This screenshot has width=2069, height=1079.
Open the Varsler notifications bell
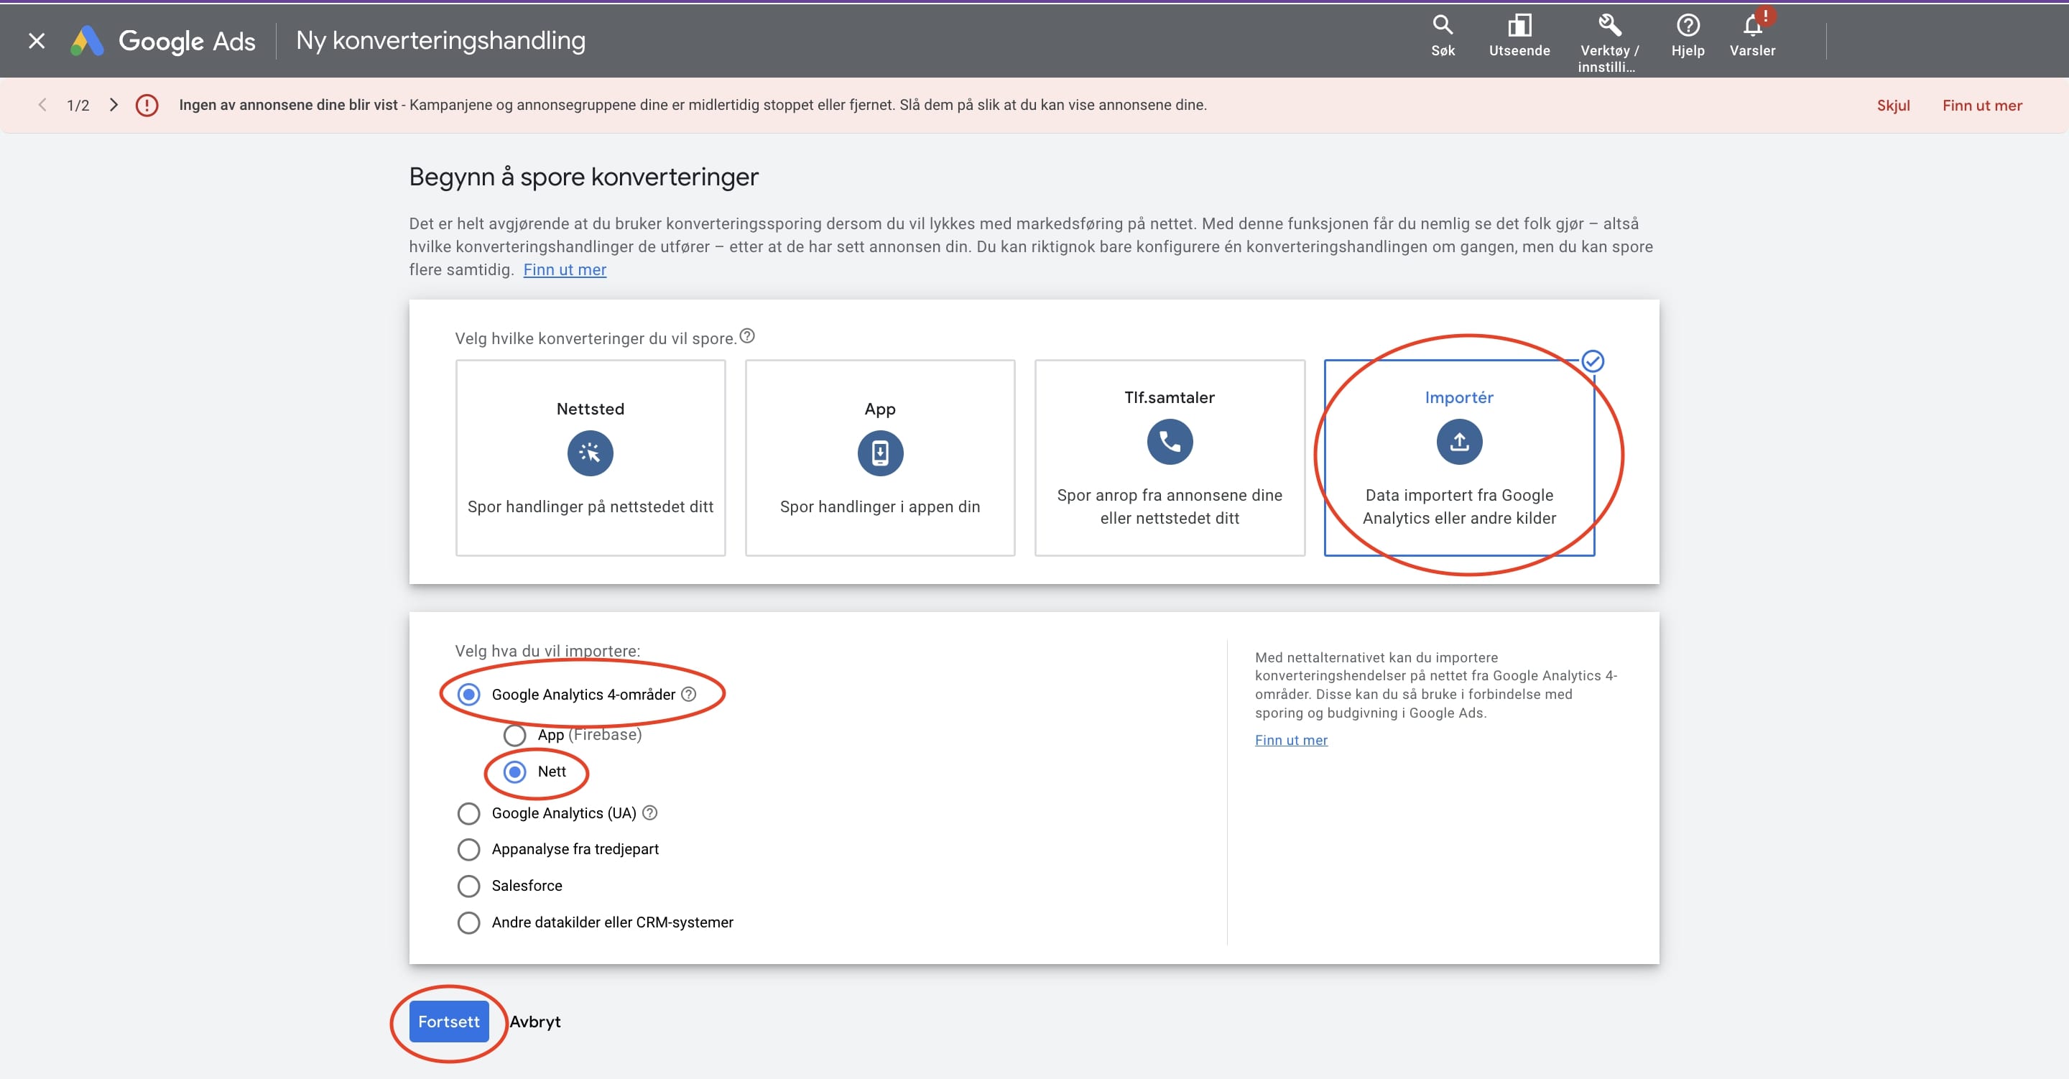1753,27
